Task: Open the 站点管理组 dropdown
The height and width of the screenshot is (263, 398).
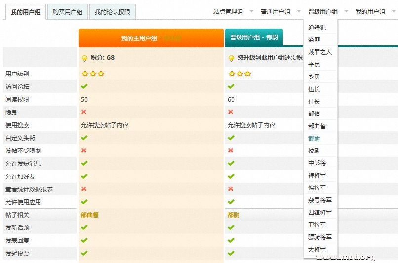Action: (x=233, y=11)
